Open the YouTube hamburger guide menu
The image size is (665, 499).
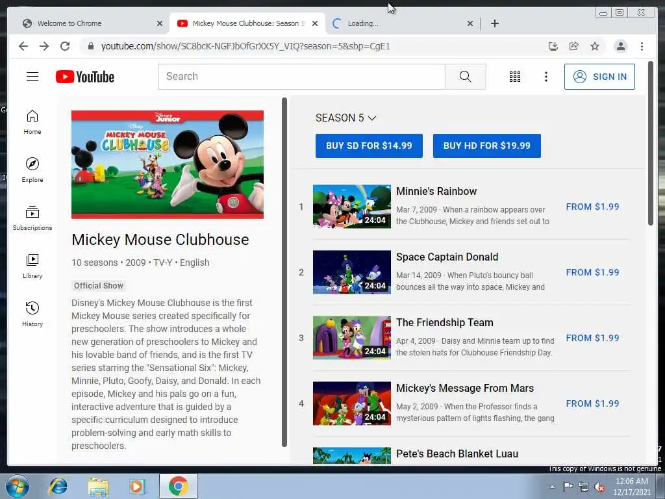(x=32, y=77)
